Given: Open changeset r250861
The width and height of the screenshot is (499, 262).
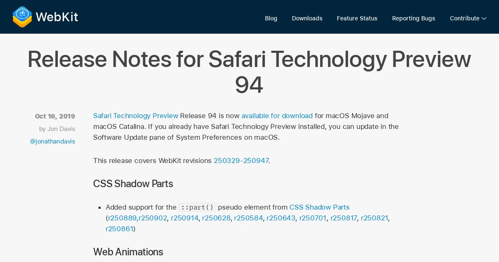Looking at the screenshot, I should click(119, 229).
